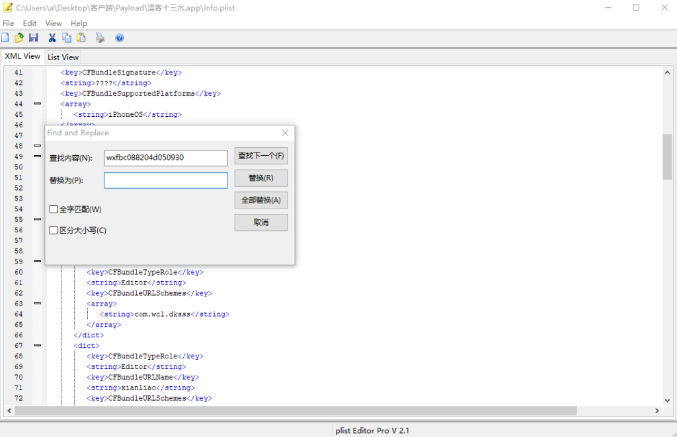Collapse the dict node at line 67

click(x=37, y=345)
